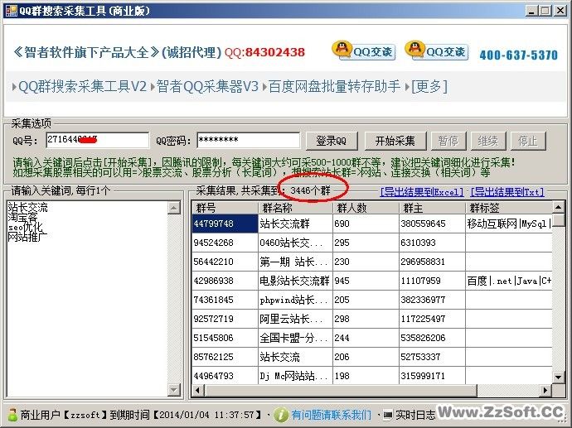Click the keyword box scroll up arrow
Viewport: 572px width, 428px height.
173,208
